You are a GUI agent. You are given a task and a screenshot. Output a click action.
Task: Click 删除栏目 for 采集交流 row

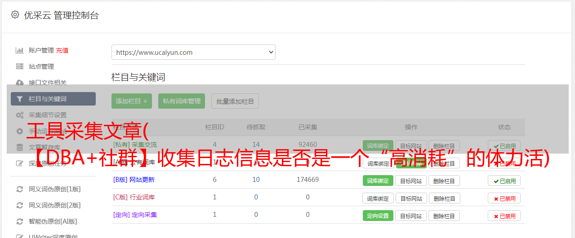tap(444, 146)
